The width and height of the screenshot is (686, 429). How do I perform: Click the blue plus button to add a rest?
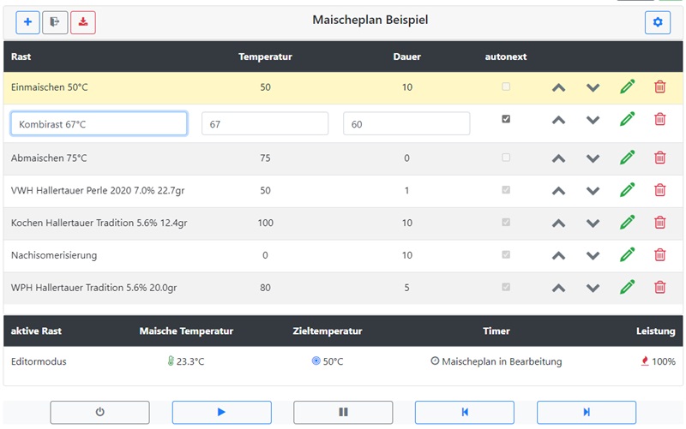tap(27, 22)
